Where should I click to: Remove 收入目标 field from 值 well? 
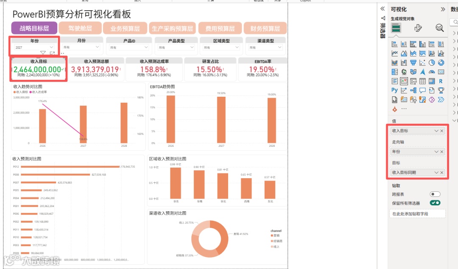pyautogui.click(x=441, y=131)
